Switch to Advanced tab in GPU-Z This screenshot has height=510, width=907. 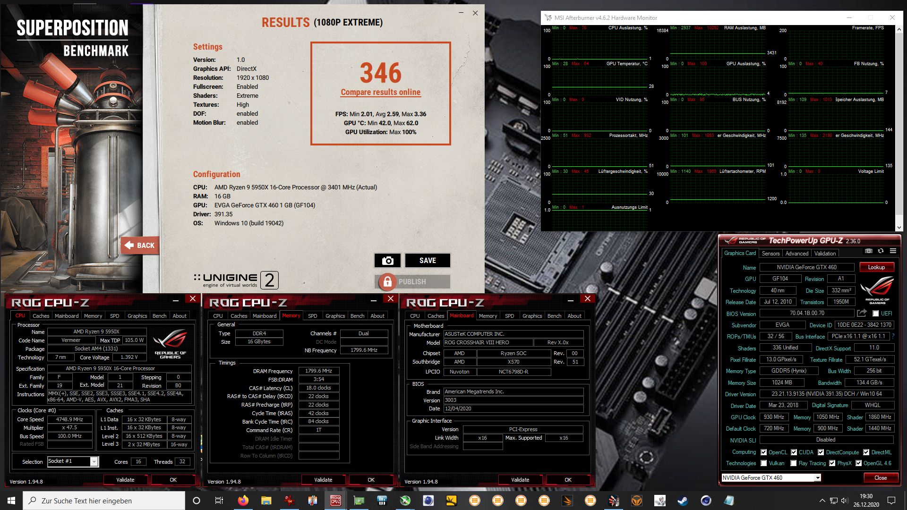[x=796, y=254]
